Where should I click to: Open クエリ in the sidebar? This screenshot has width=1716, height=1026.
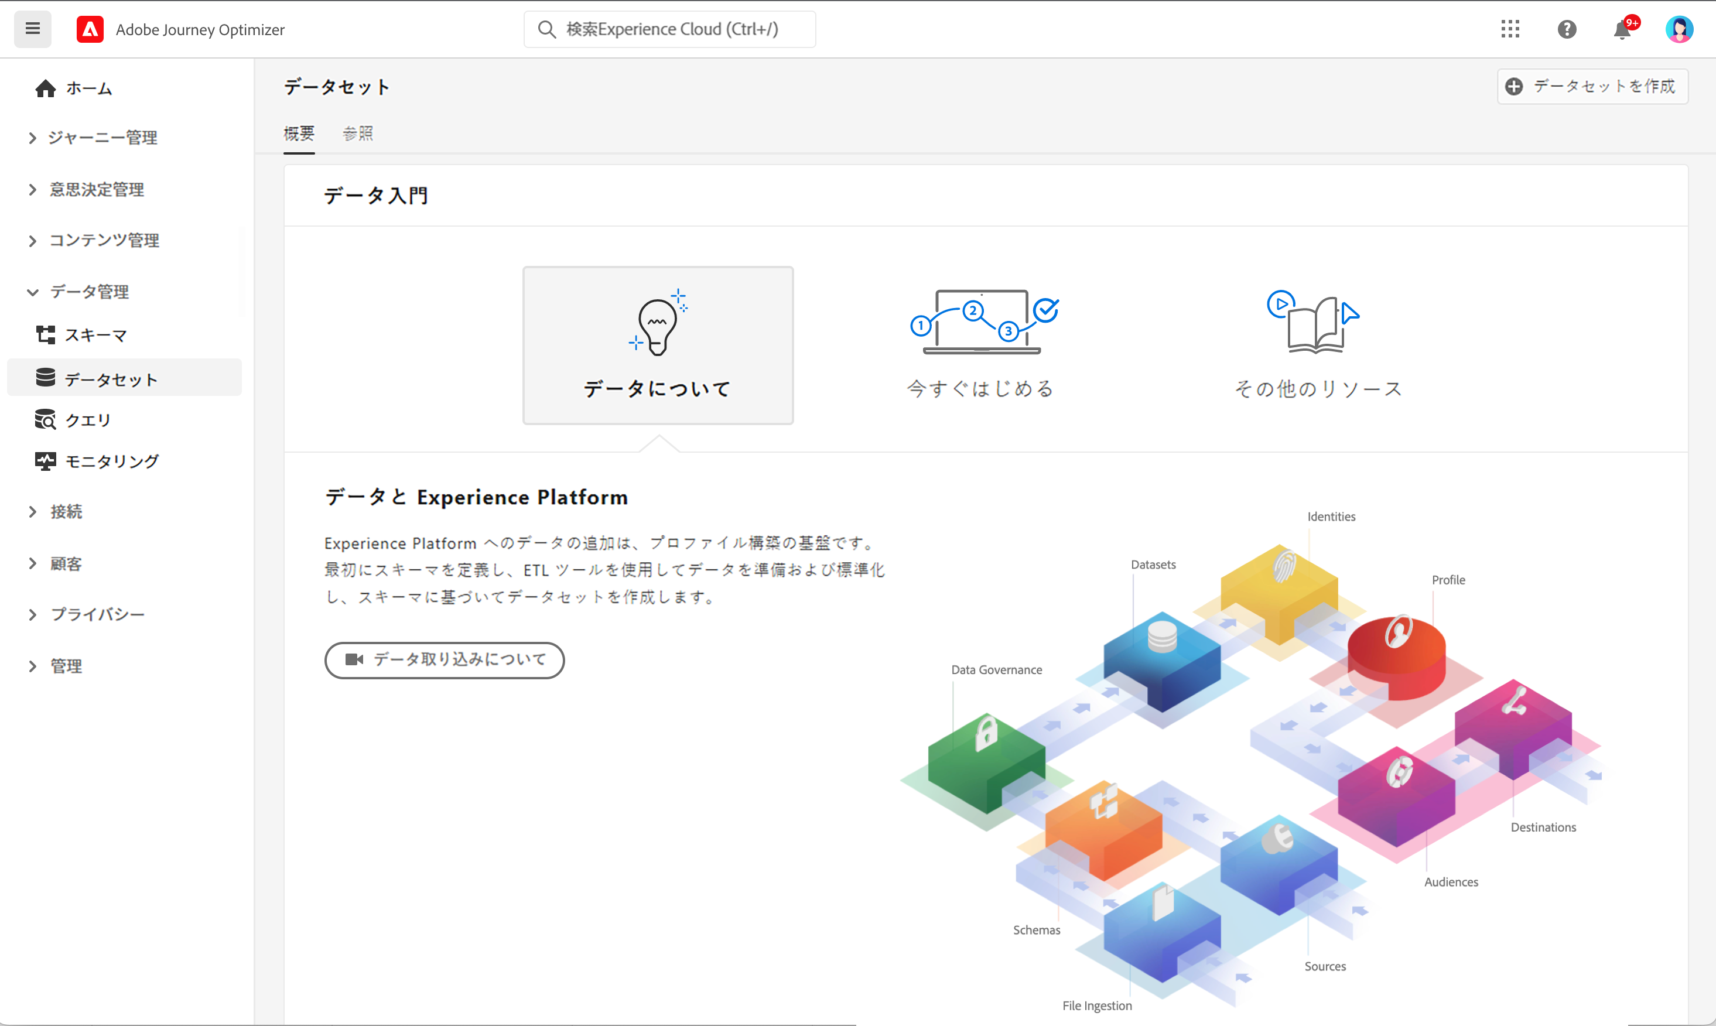87,420
